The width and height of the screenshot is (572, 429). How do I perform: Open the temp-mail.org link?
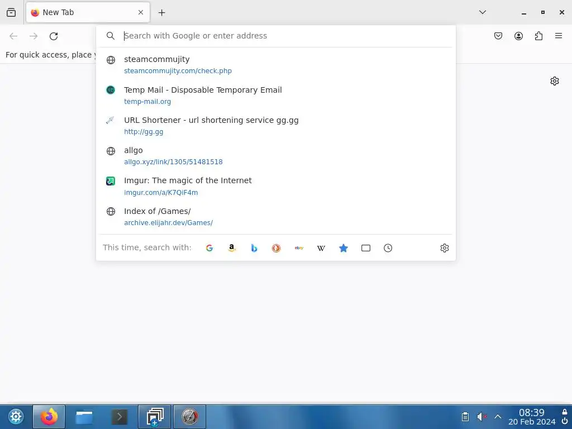(147, 102)
